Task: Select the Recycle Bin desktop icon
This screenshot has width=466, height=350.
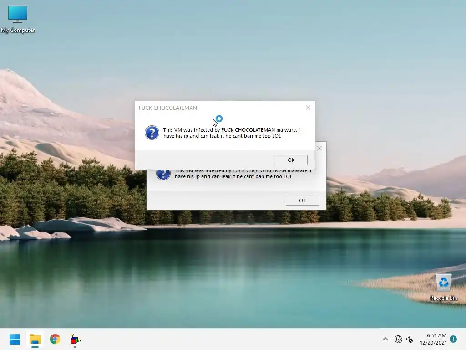Action: pyautogui.click(x=443, y=288)
